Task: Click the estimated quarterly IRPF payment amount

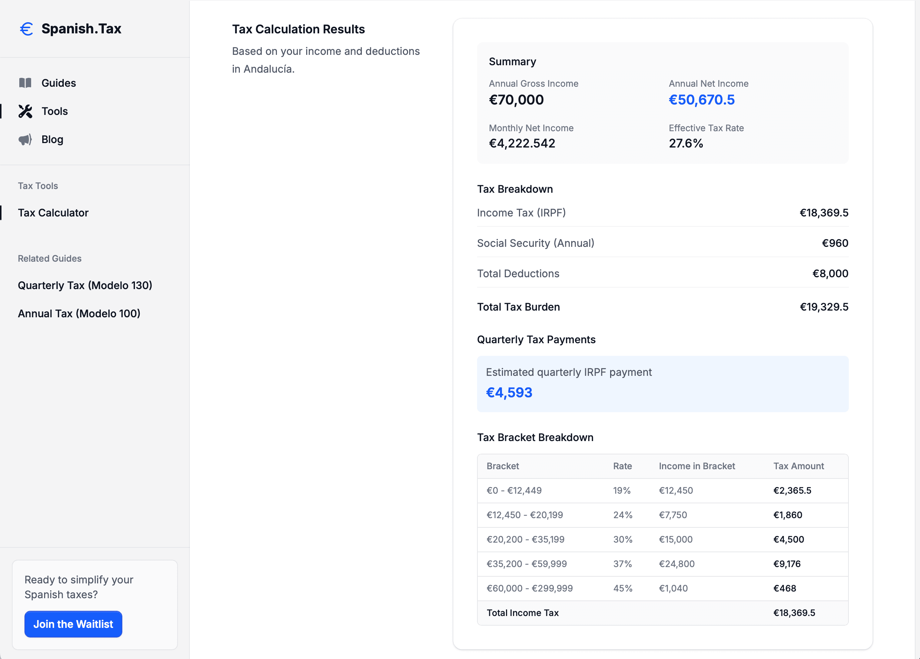Action: click(509, 392)
